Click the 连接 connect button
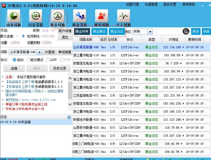The width and height of the screenshot is (211, 160). coord(14,68)
